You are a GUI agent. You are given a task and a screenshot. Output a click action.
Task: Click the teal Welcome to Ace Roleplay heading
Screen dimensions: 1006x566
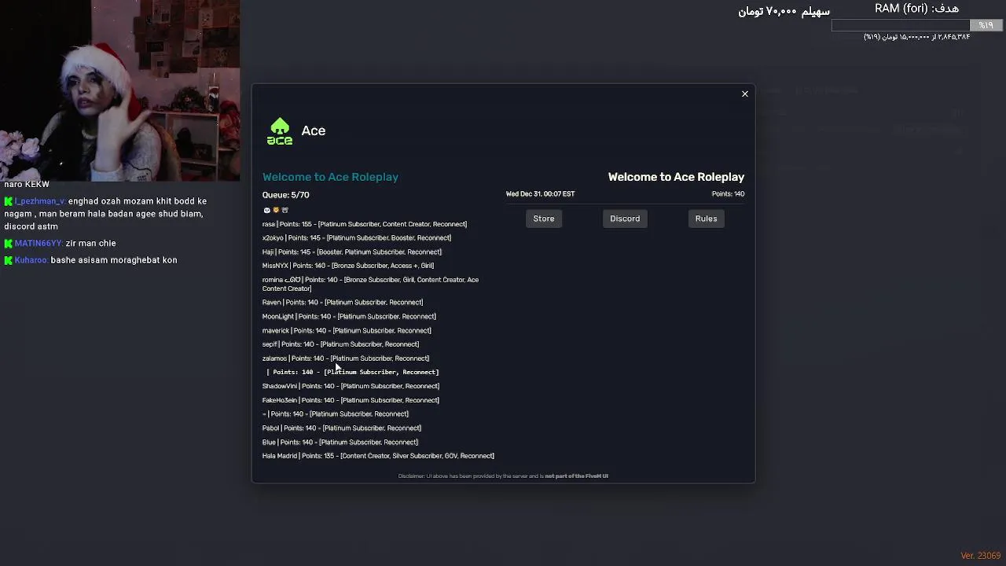[330, 177]
